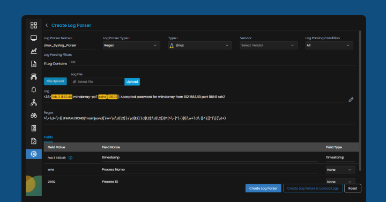The height and width of the screenshot is (202, 386).
Task: Open the dashboard grid icon in sidebar
Action: pos(34,25)
